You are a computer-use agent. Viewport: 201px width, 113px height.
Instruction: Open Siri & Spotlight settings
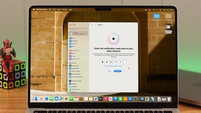point(75,74)
